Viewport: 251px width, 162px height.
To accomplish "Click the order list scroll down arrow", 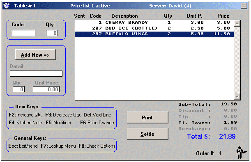I will (237, 97).
